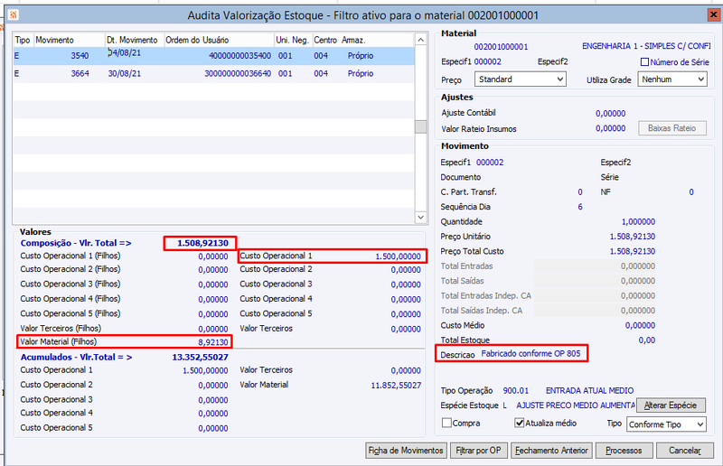The image size is (723, 466).
Task: Click the Processos button
Action: [624, 451]
